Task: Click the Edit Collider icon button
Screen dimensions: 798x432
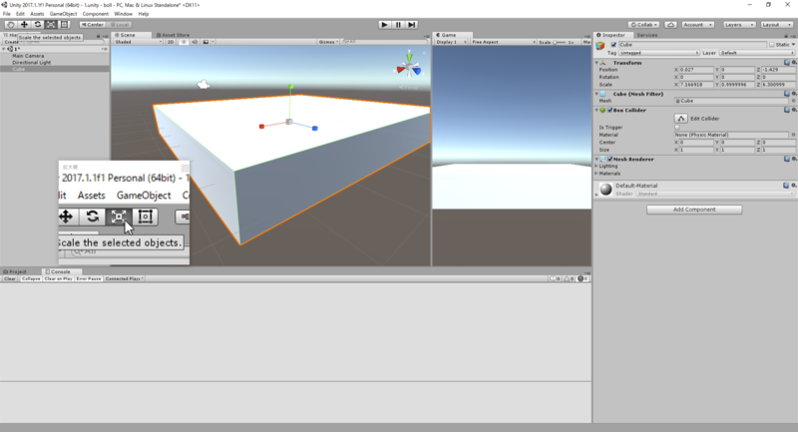Action: 681,118
